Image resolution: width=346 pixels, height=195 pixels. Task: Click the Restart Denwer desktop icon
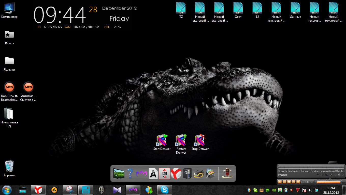(x=181, y=140)
